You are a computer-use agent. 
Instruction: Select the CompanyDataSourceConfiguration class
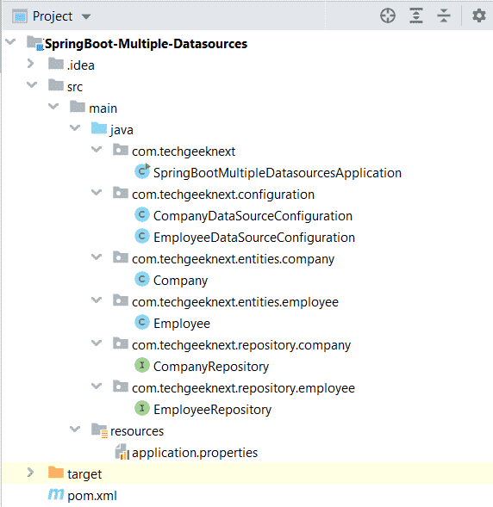click(x=253, y=216)
